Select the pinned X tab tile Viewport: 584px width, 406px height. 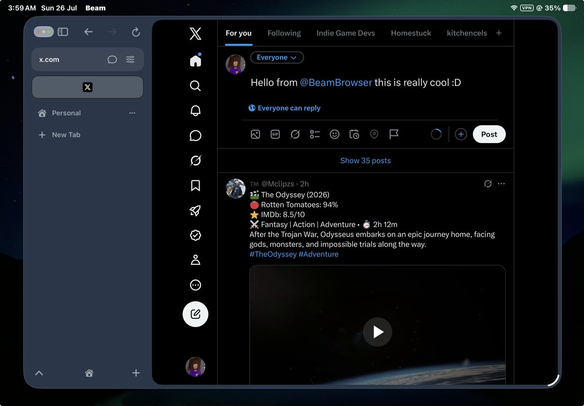pyautogui.click(x=88, y=87)
